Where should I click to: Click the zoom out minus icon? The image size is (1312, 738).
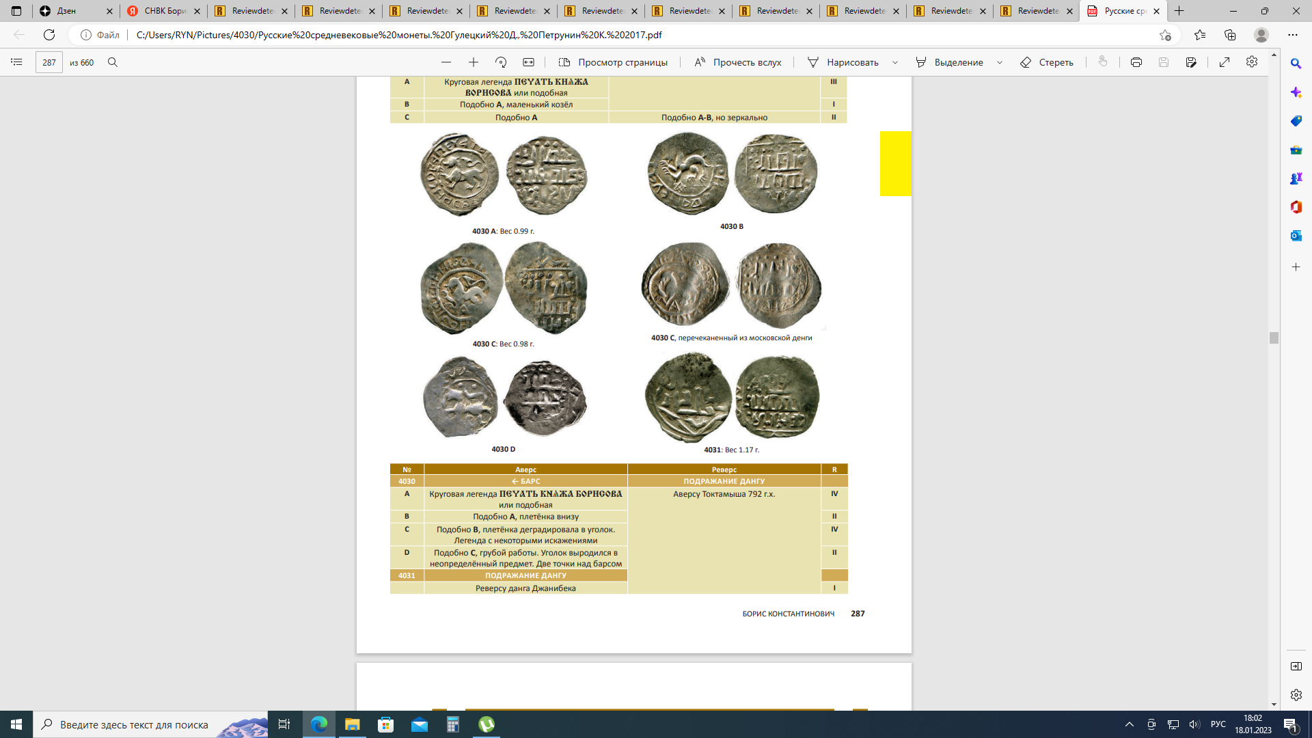tap(446, 62)
